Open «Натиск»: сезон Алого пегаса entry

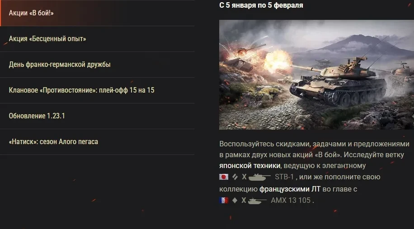[97, 142]
